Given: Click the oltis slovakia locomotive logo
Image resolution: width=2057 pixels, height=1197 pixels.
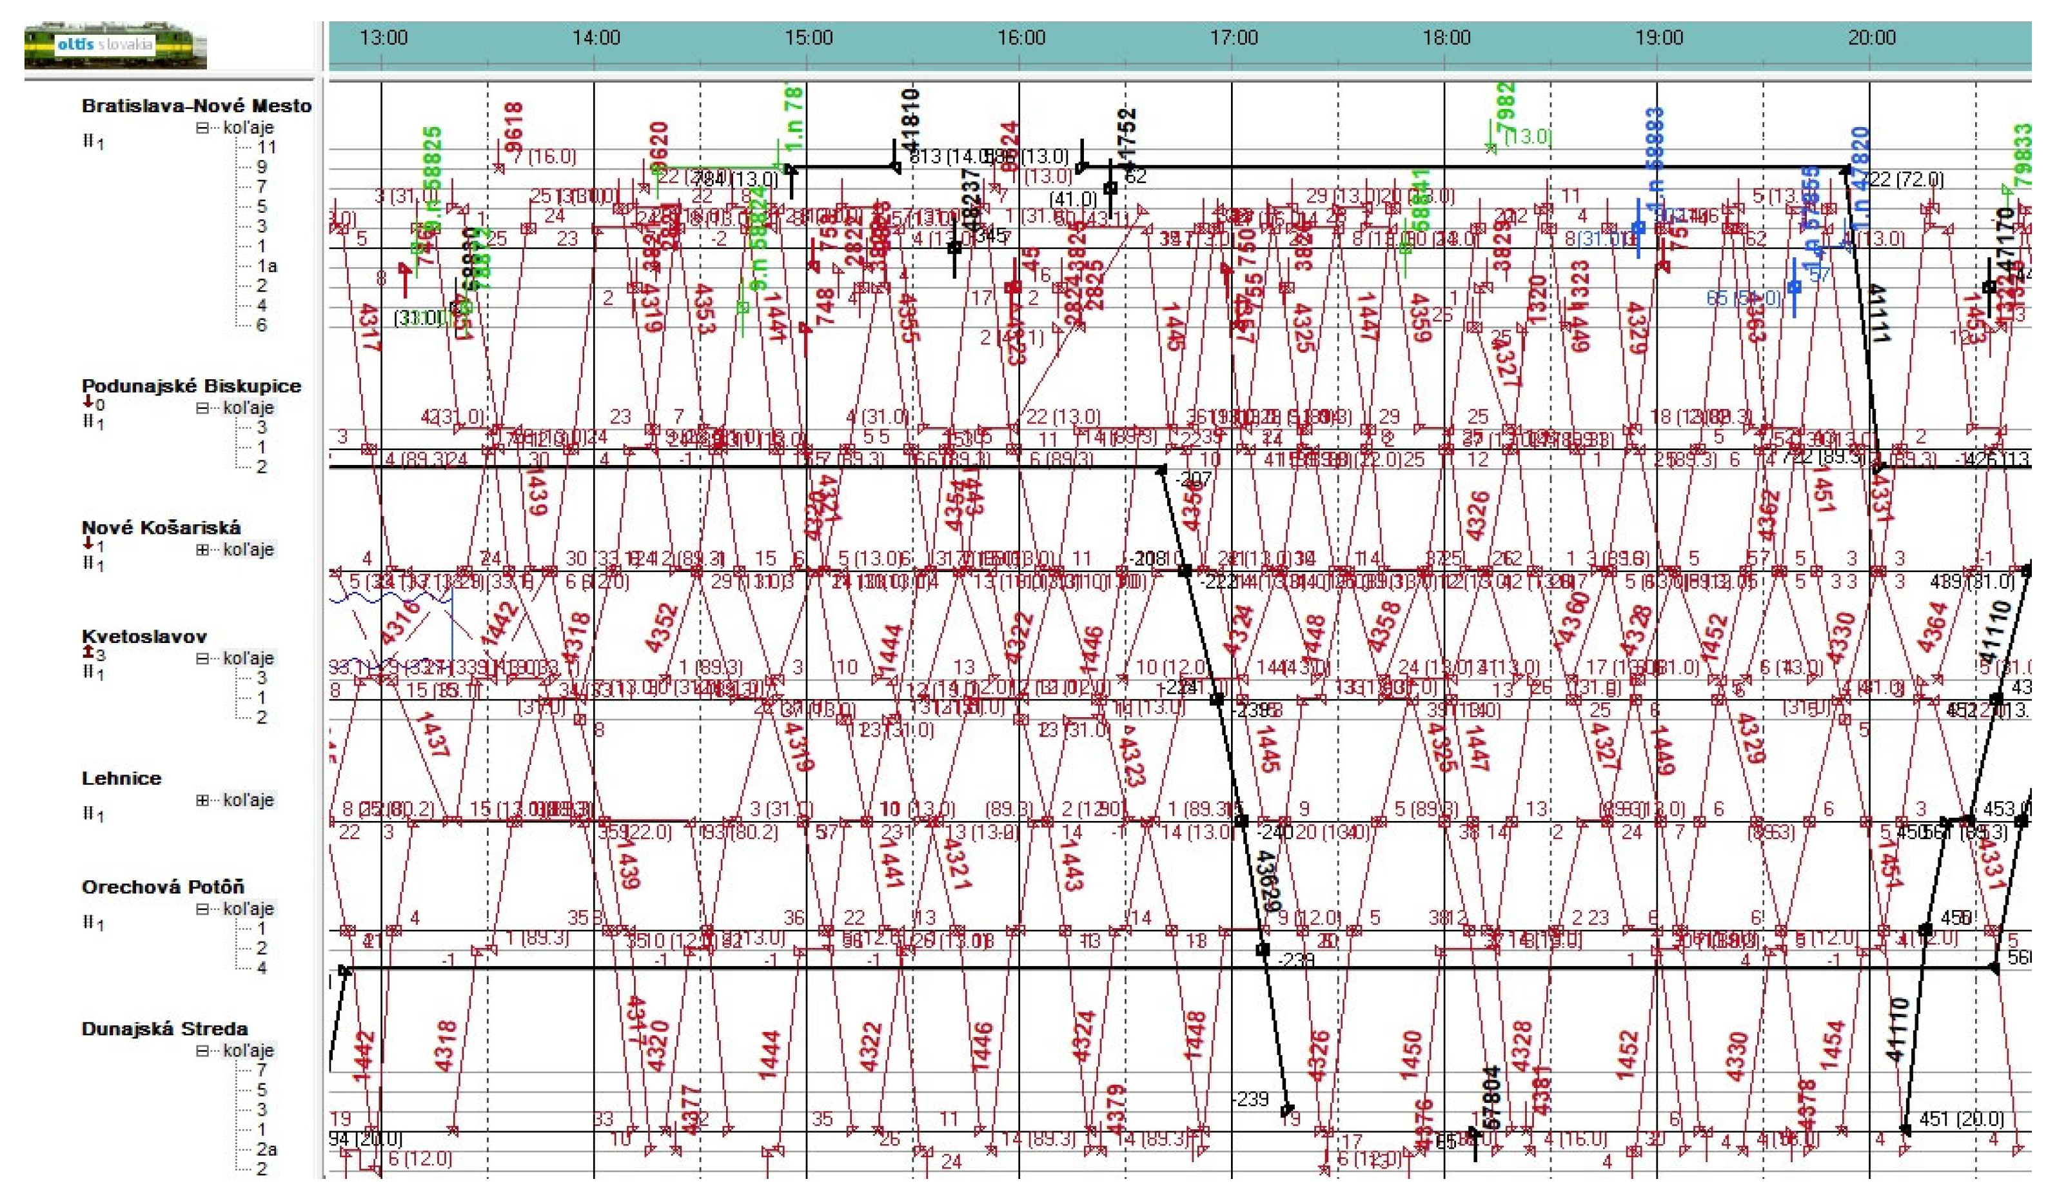Looking at the screenshot, I should coord(115,46).
